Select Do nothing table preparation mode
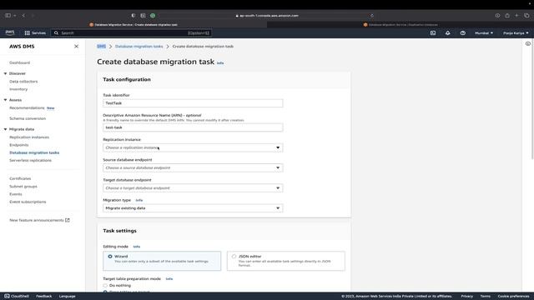The image size is (534, 300). coord(105,285)
